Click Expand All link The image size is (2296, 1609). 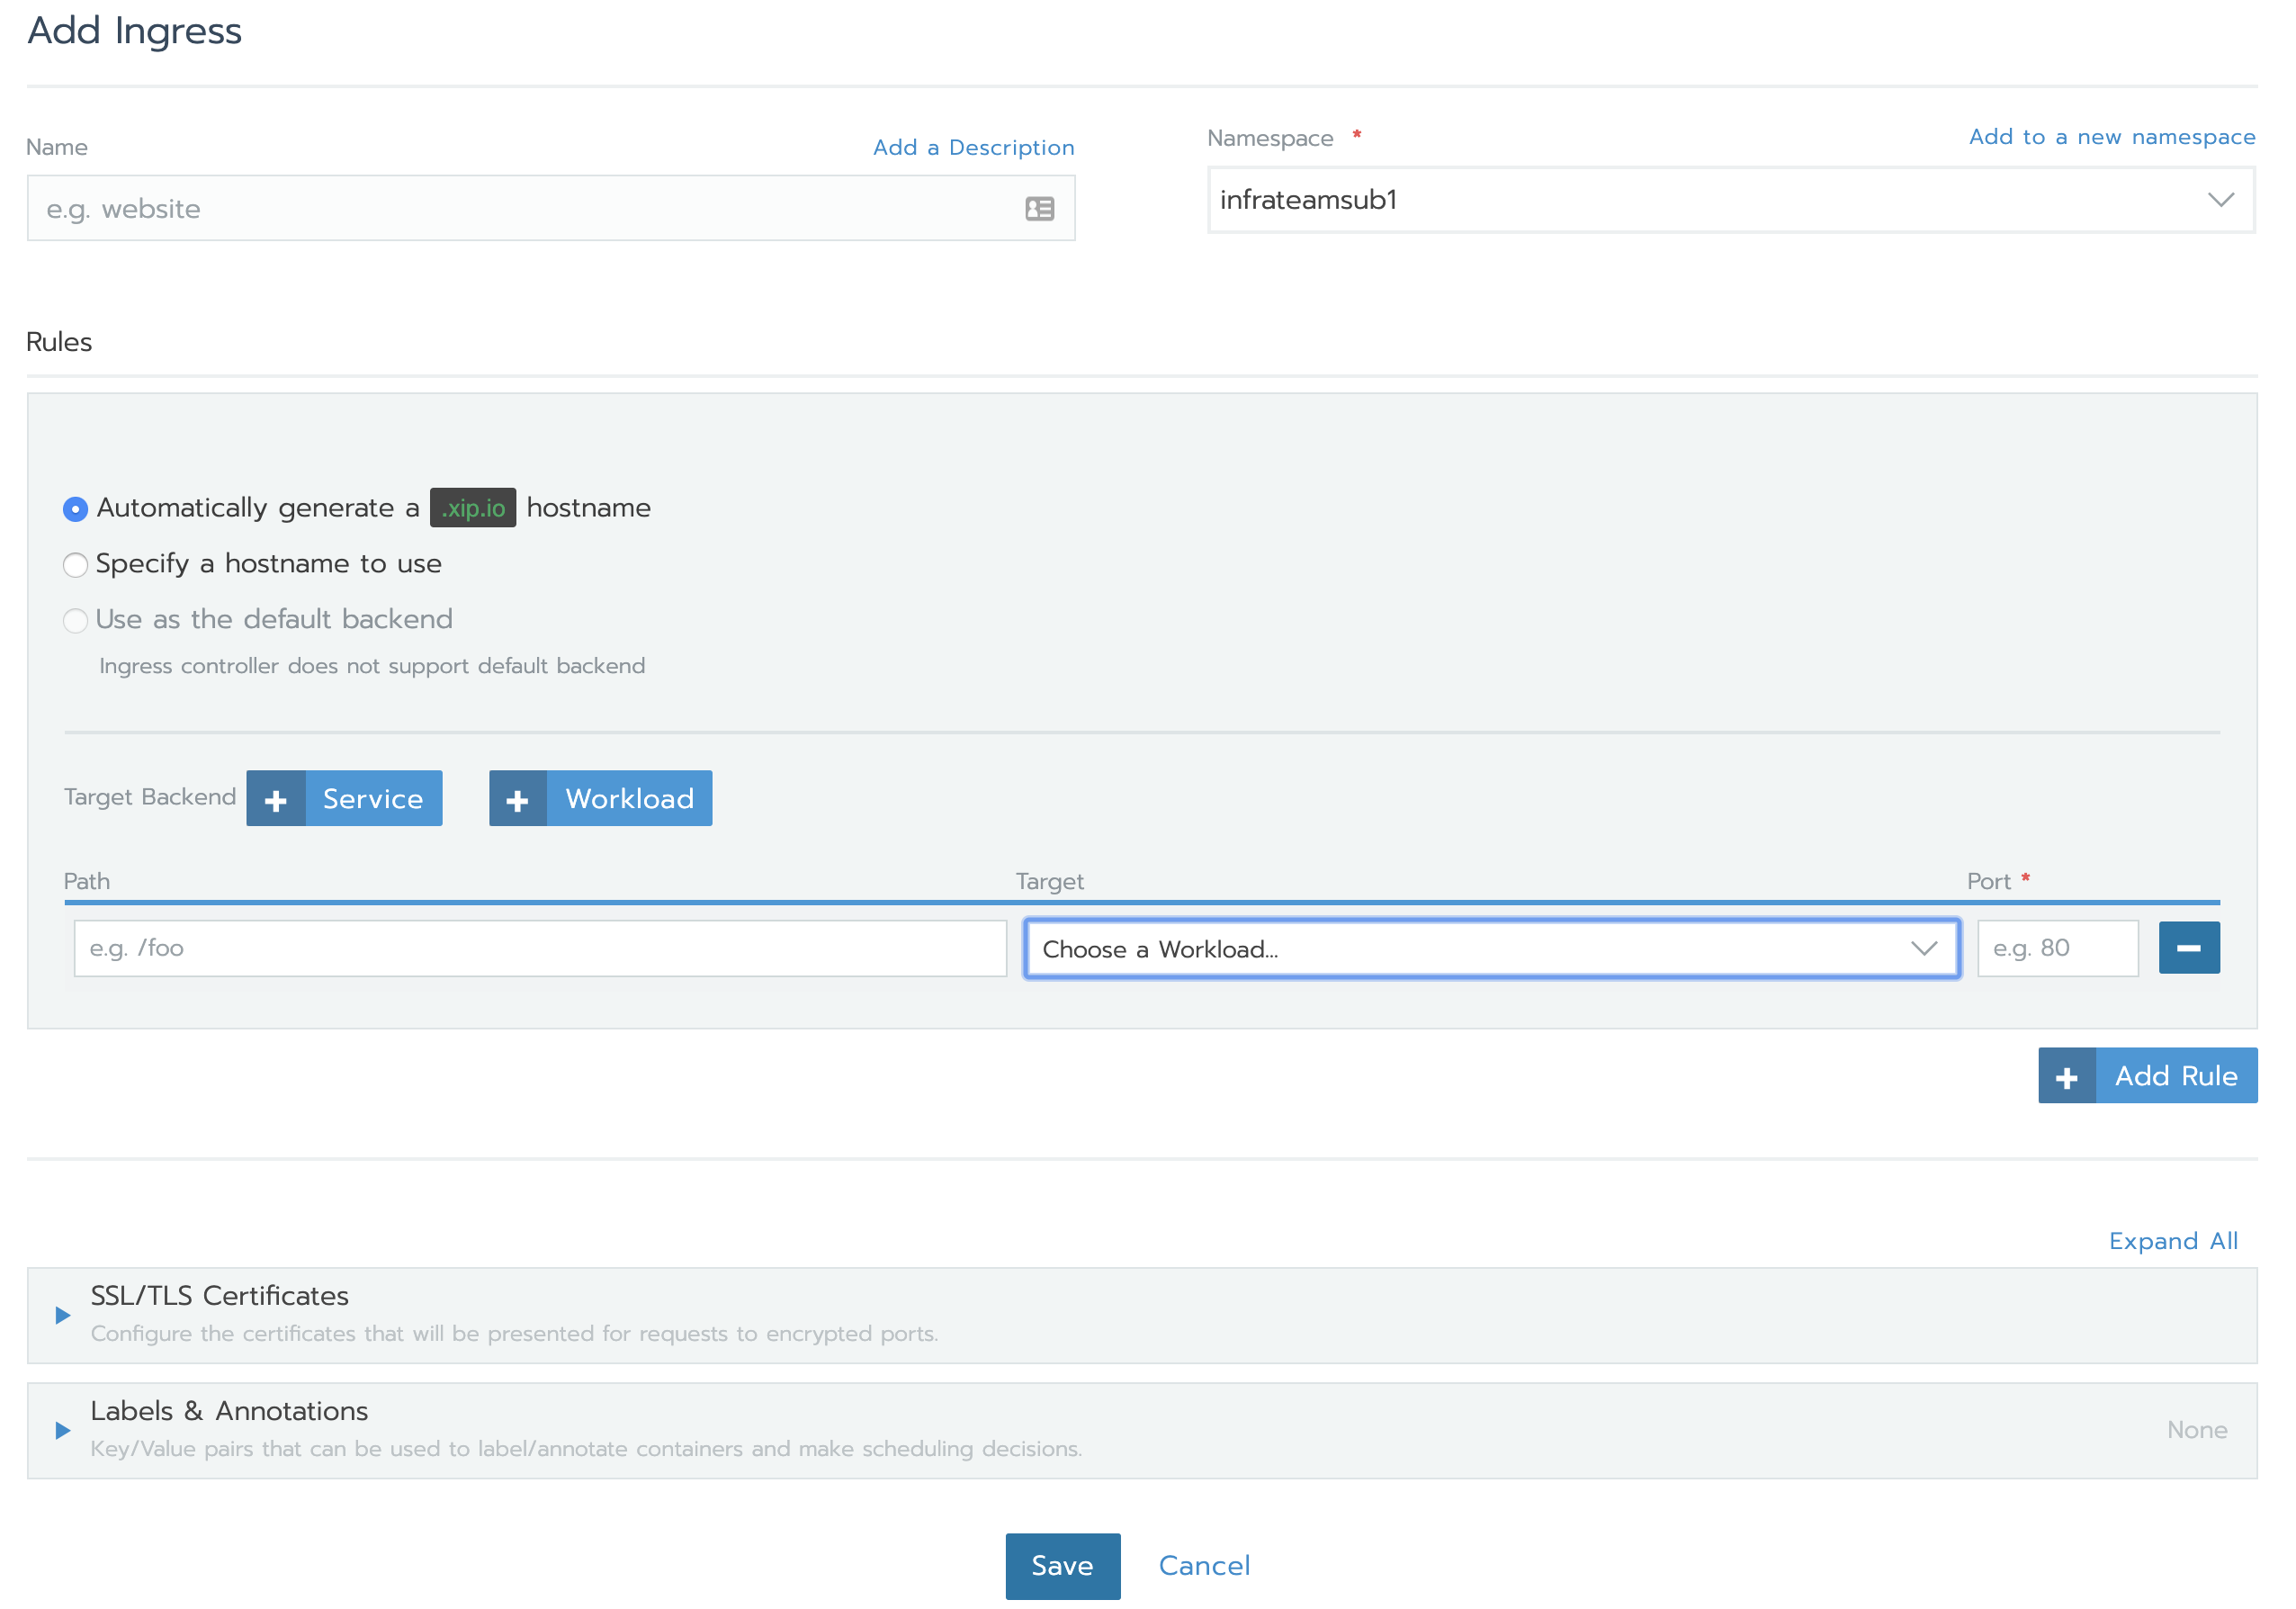(2172, 1241)
